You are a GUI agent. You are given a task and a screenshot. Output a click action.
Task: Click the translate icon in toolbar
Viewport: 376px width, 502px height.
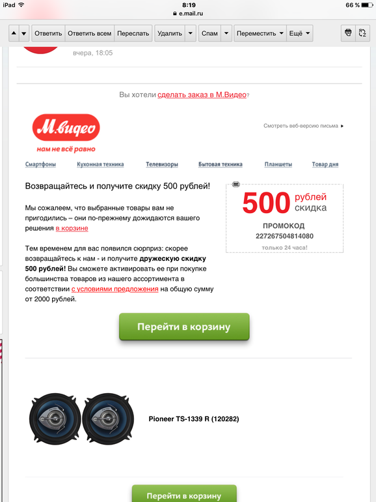tap(362, 33)
